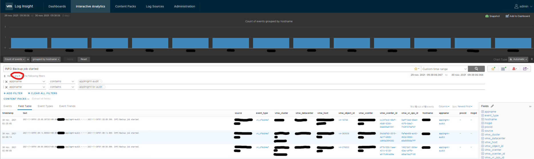Image resolution: width=534 pixels, height=159 pixels.
Task: Click the first blue bar in the chart
Action: 29,43
